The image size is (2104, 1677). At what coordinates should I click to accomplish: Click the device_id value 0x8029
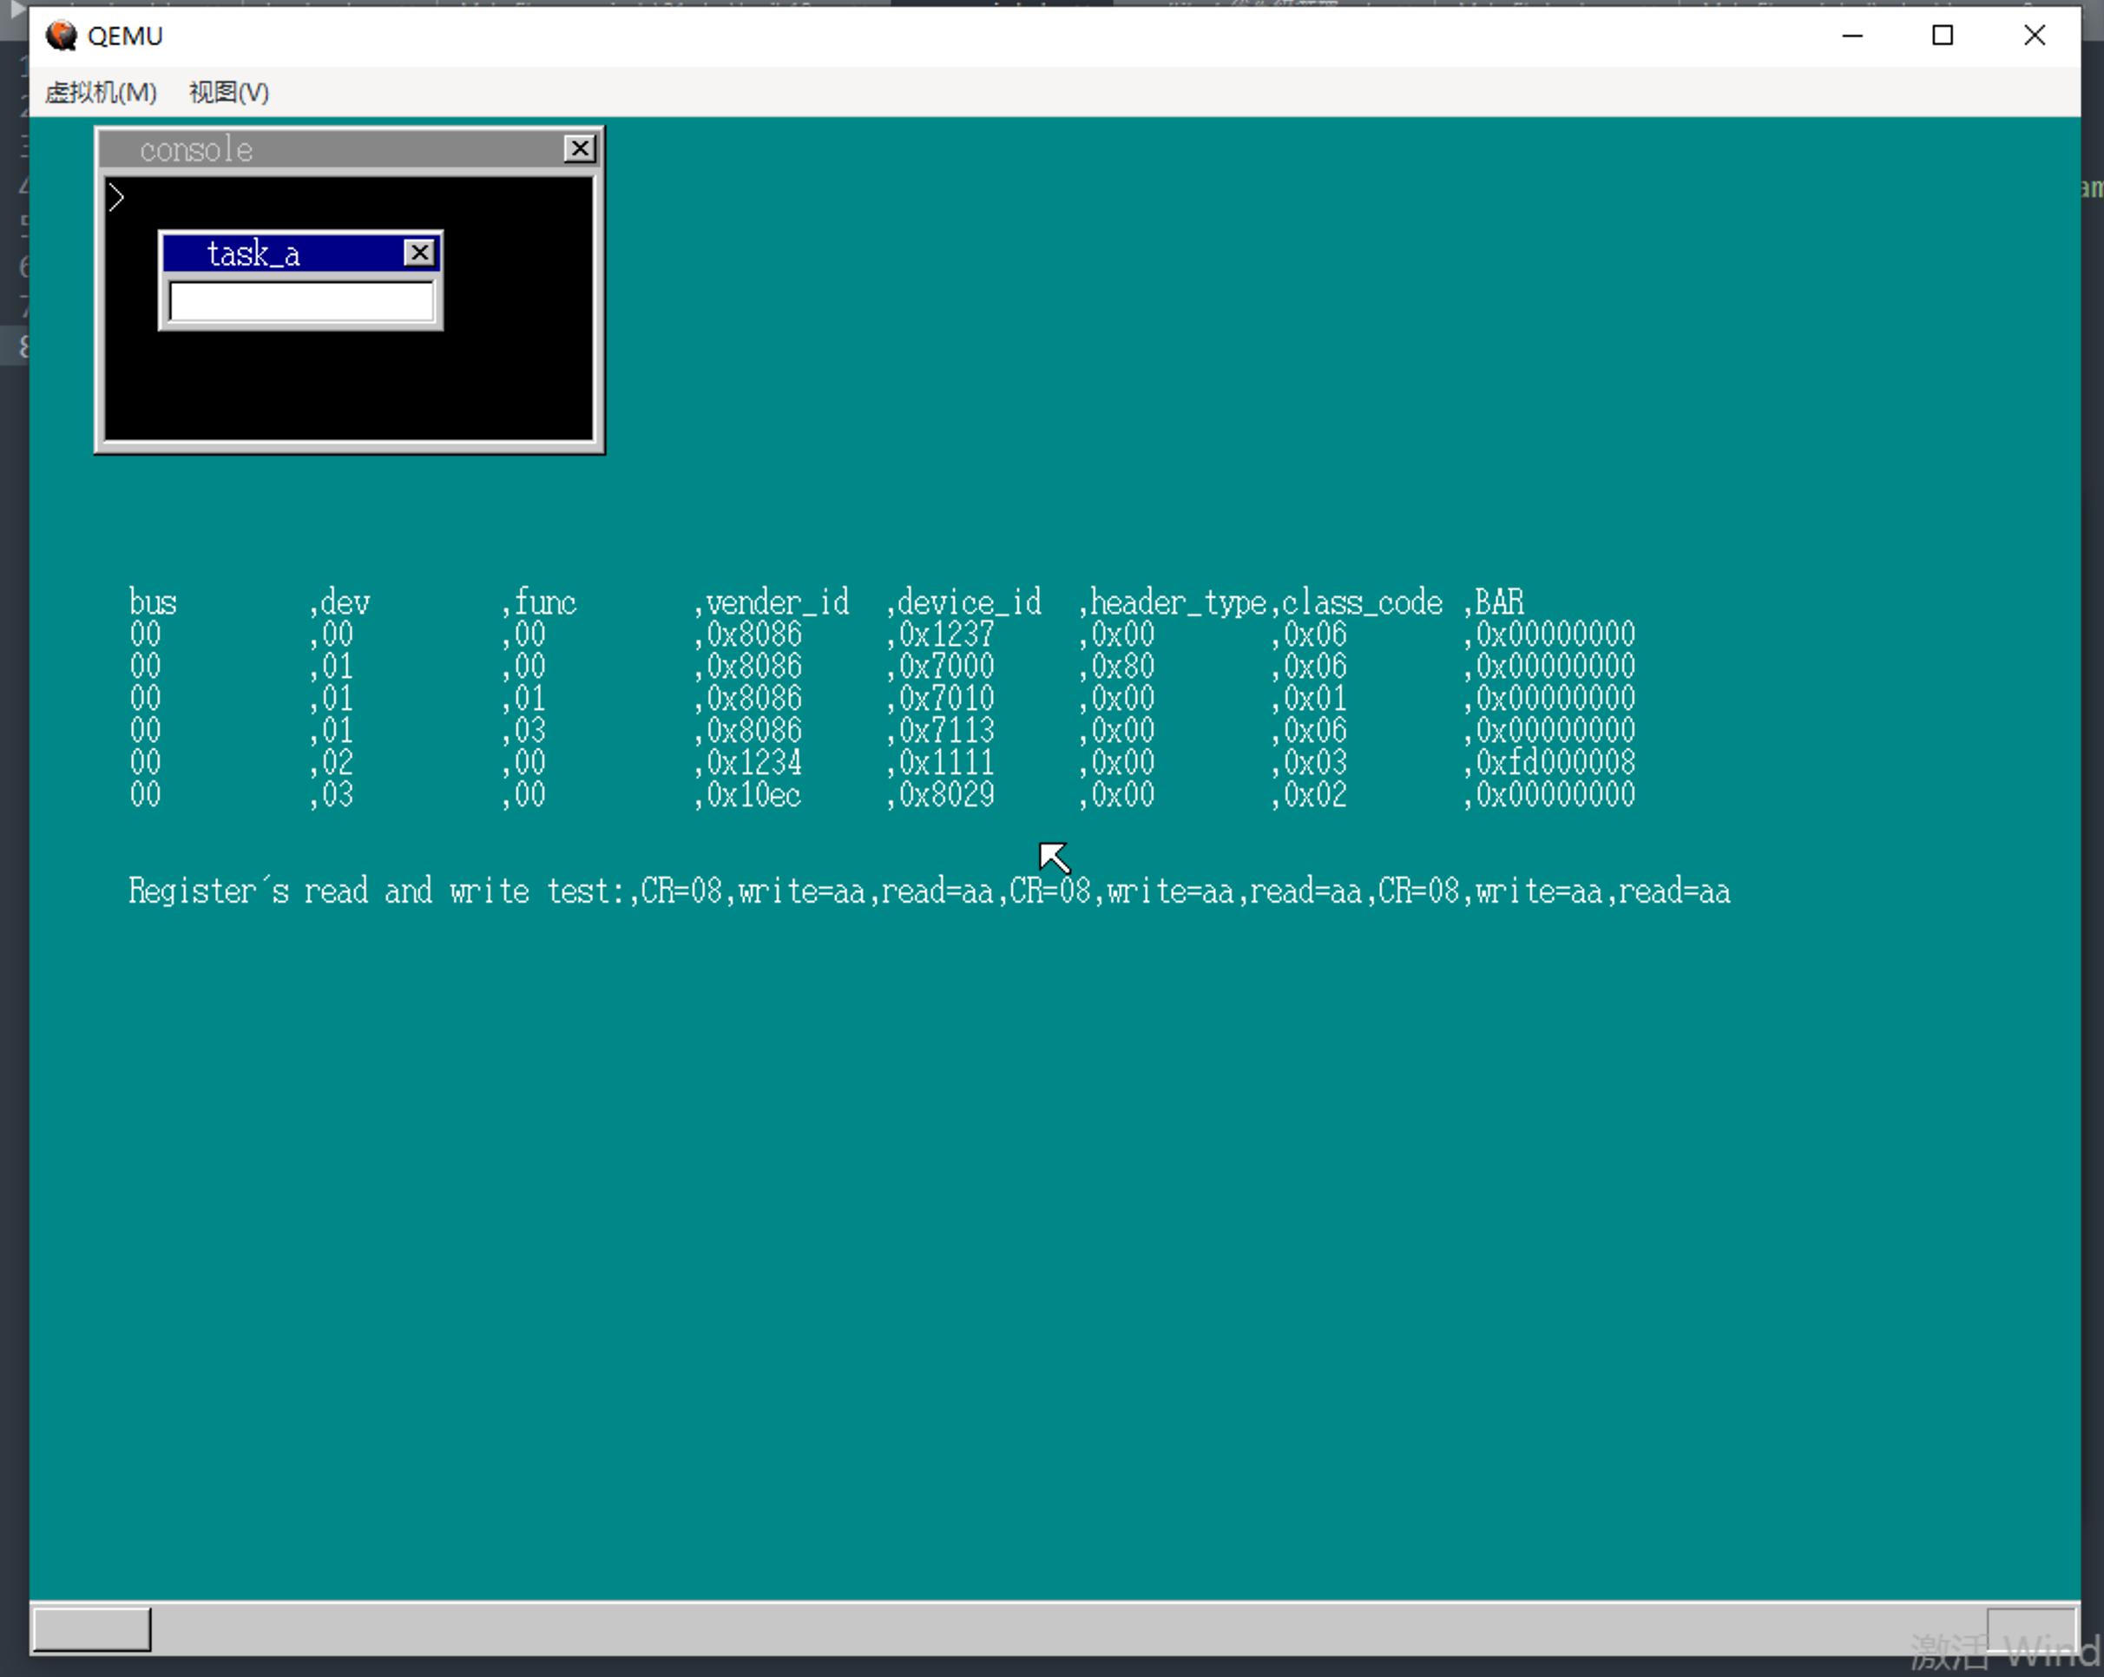click(945, 794)
